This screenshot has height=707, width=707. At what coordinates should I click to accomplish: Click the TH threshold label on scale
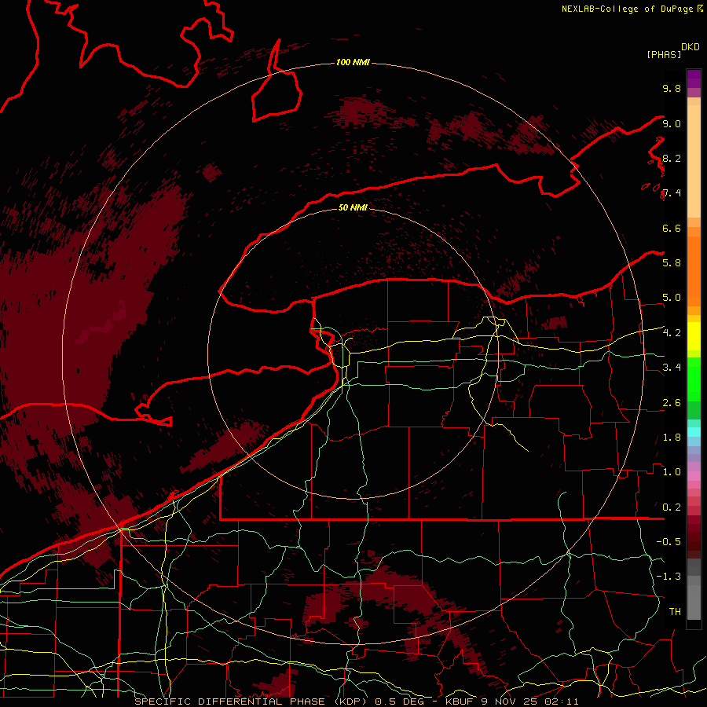[x=675, y=611]
